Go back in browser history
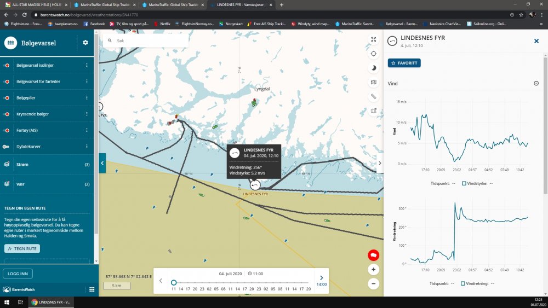The image size is (548, 308). point(6,15)
